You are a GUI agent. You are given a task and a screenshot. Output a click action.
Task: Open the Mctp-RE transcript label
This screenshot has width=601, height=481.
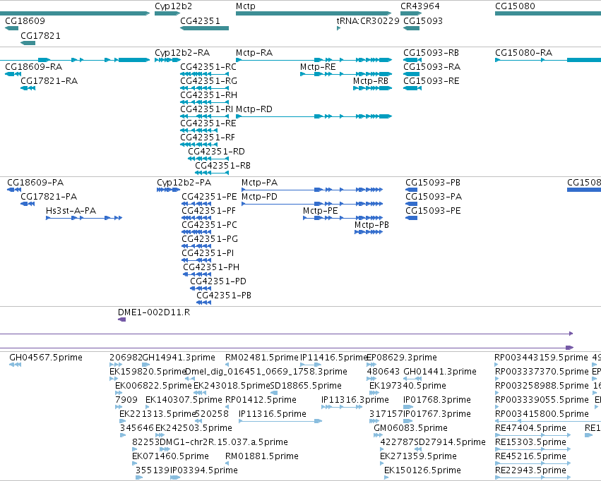(318, 66)
